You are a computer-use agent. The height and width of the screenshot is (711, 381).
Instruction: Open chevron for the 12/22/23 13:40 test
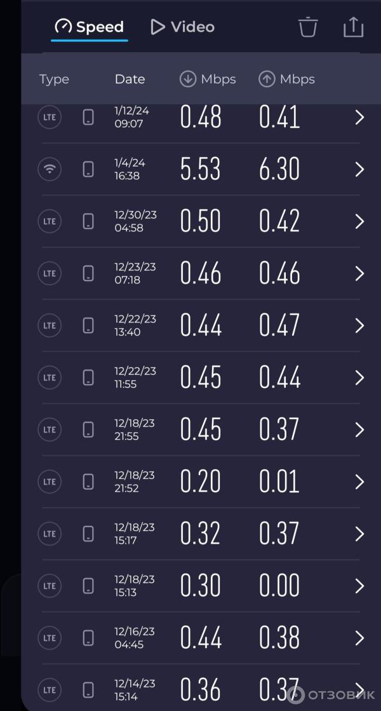pyautogui.click(x=359, y=326)
